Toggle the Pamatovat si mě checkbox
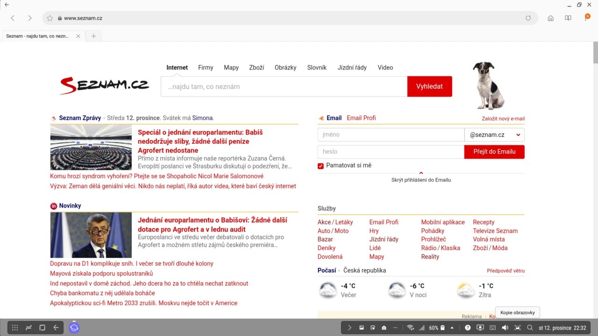Image resolution: width=598 pixels, height=336 pixels. 320,166
